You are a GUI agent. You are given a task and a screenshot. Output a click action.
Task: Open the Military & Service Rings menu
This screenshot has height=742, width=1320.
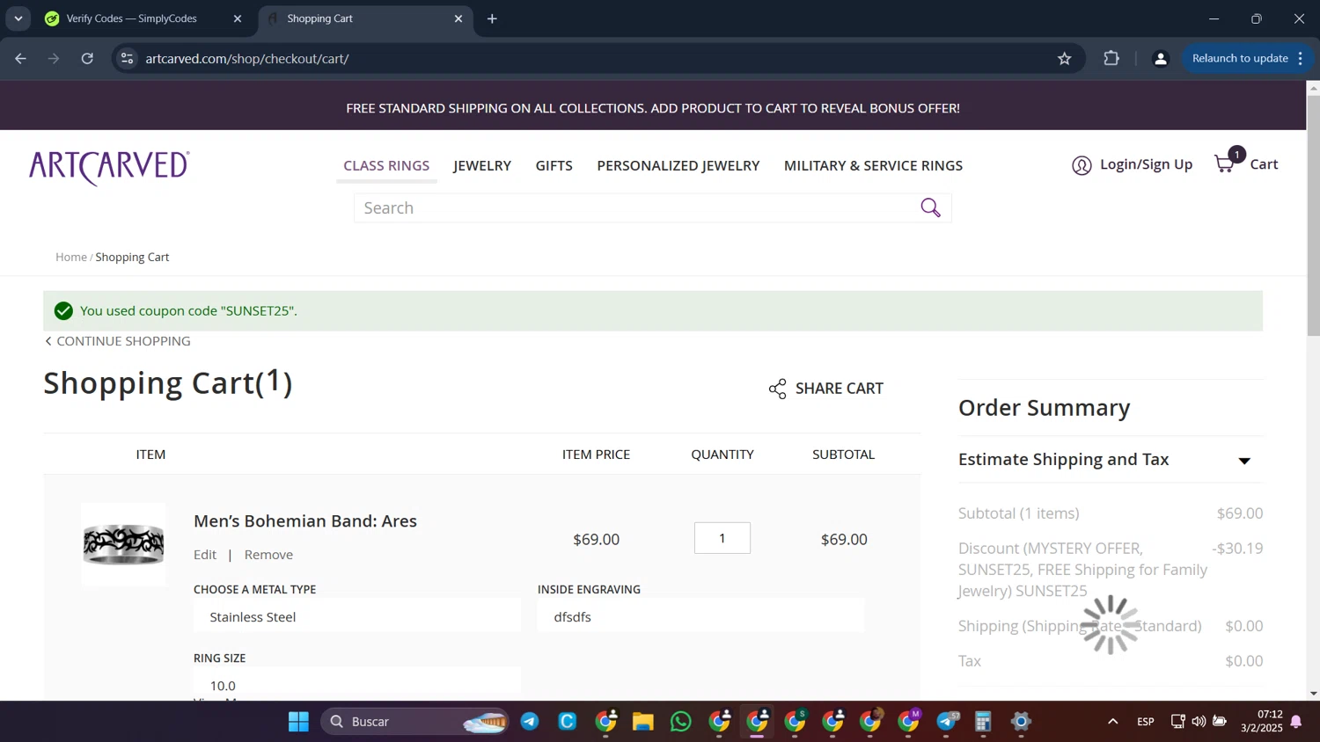click(873, 165)
